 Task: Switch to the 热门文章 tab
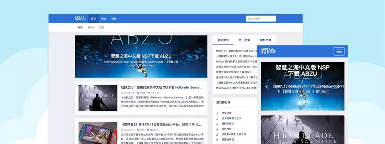pyautogui.click(x=244, y=40)
